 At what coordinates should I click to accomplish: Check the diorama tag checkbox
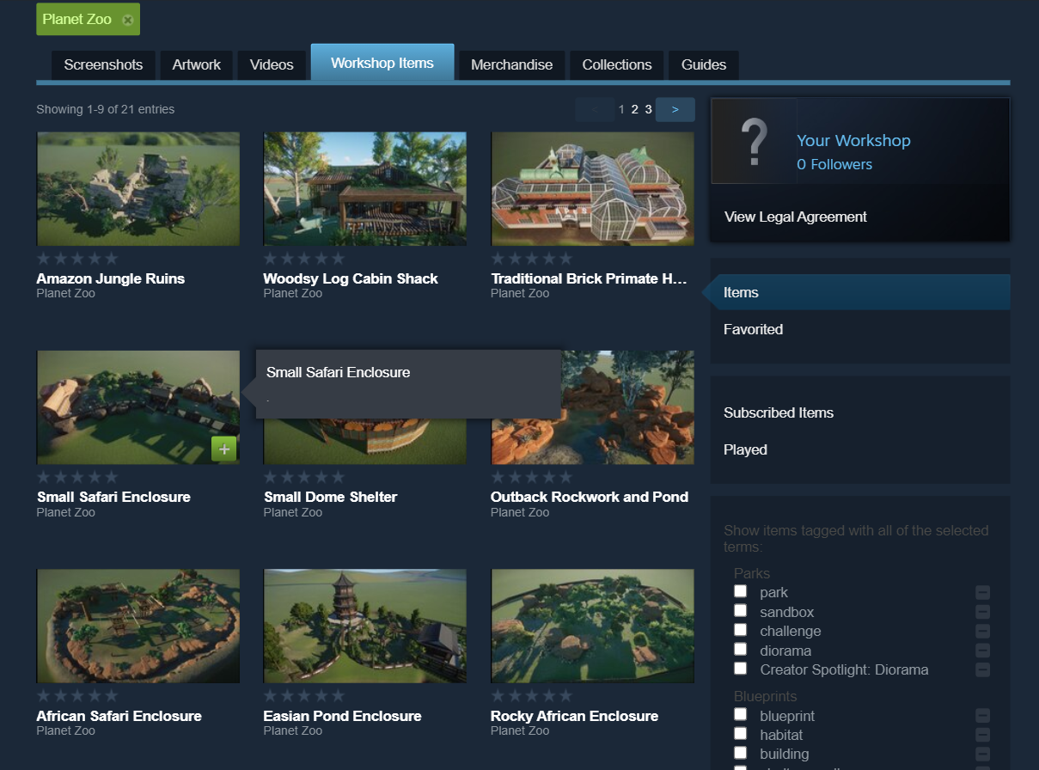[x=740, y=649]
